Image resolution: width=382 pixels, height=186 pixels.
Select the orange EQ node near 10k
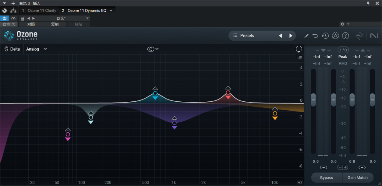point(275,113)
